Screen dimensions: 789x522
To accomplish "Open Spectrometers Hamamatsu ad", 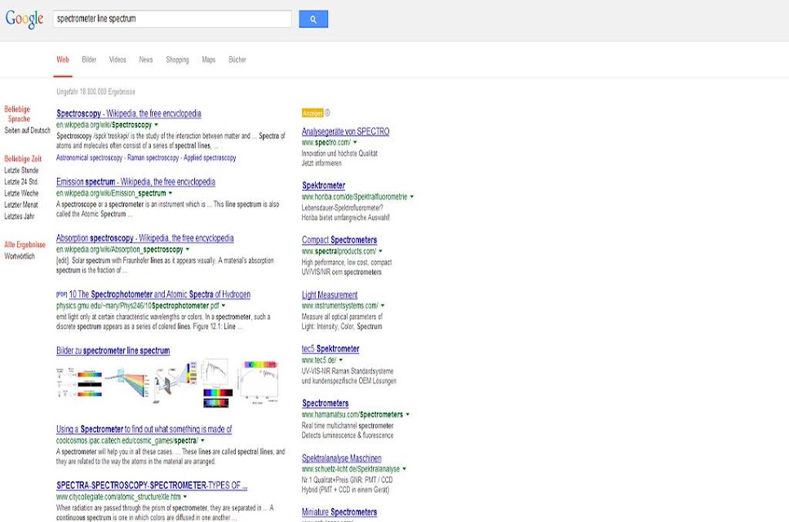I will pyautogui.click(x=325, y=403).
